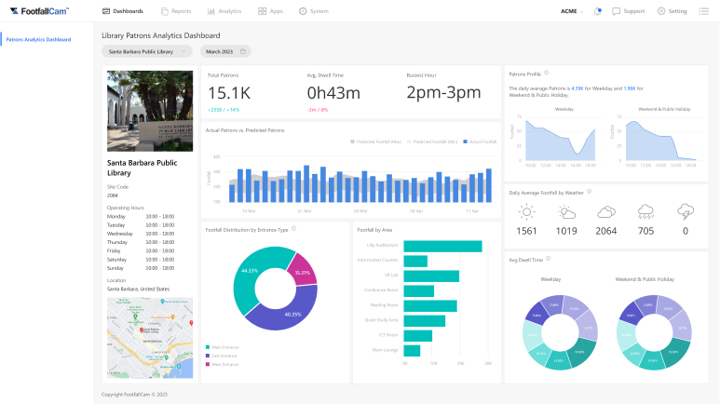Image resolution: width=720 pixels, height=404 pixels.
Task: Click the info icon beside Patrons Profile
Action: pyautogui.click(x=547, y=73)
